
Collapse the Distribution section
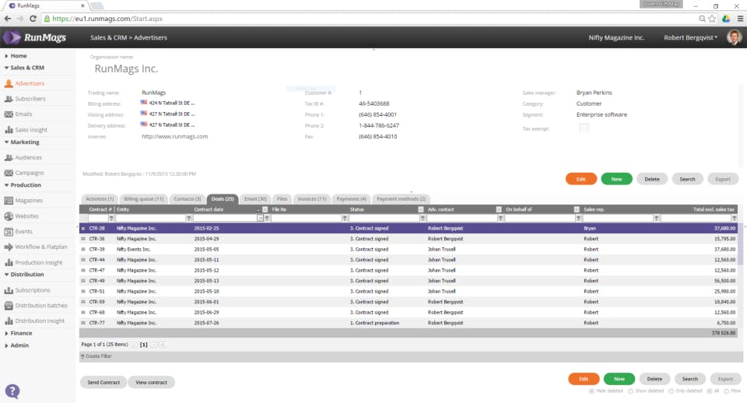tap(7, 275)
